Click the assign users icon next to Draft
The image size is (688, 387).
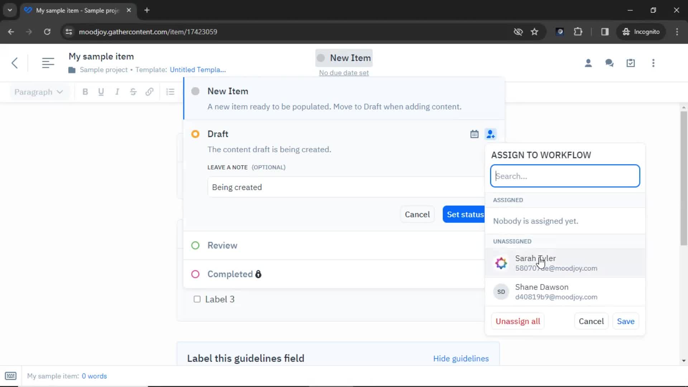point(491,134)
